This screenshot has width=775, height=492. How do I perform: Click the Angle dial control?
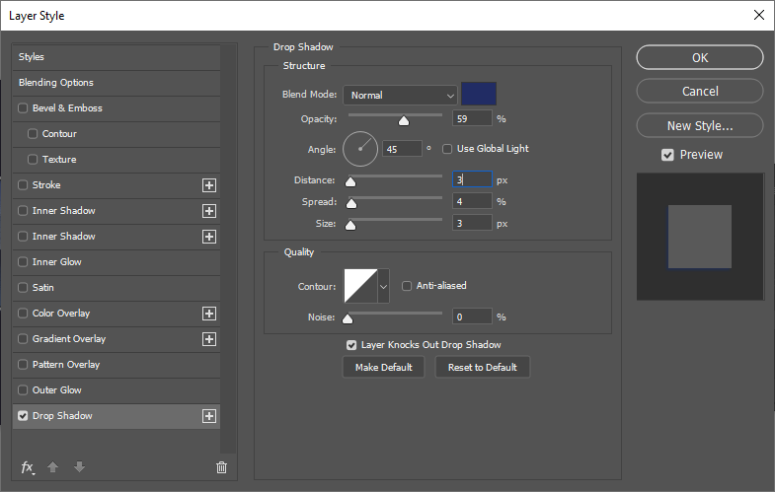tap(360, 150)
